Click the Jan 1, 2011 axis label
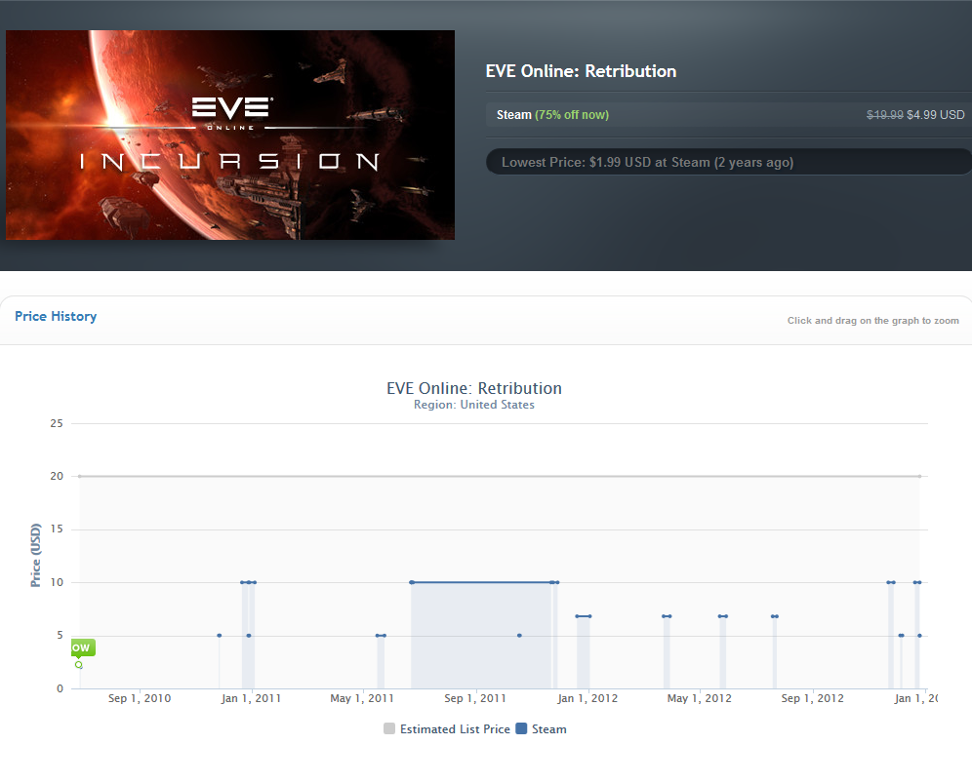Viewport: 972px width, 784px height. click(251, 698)
